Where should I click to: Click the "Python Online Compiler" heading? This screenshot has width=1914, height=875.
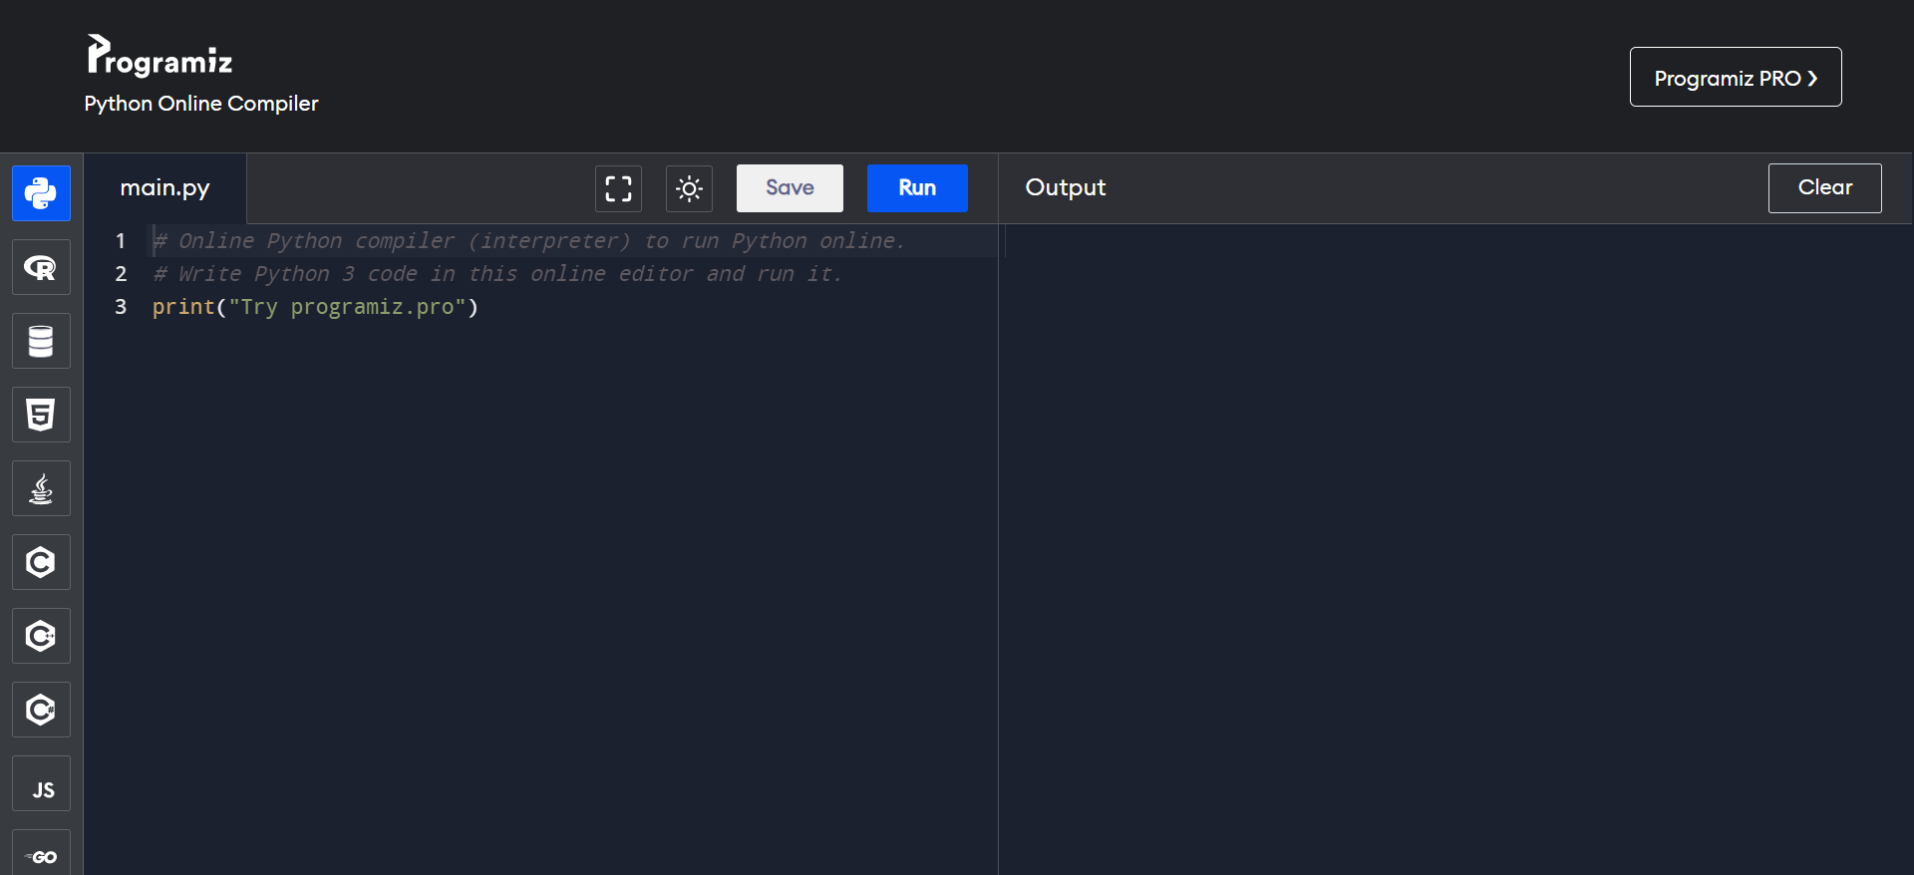(x=201, y=104)
